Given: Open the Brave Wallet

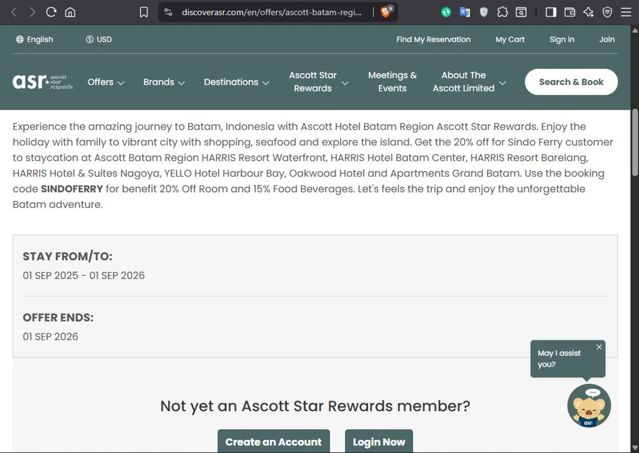Looking at the screenshot, I should 570,12.
